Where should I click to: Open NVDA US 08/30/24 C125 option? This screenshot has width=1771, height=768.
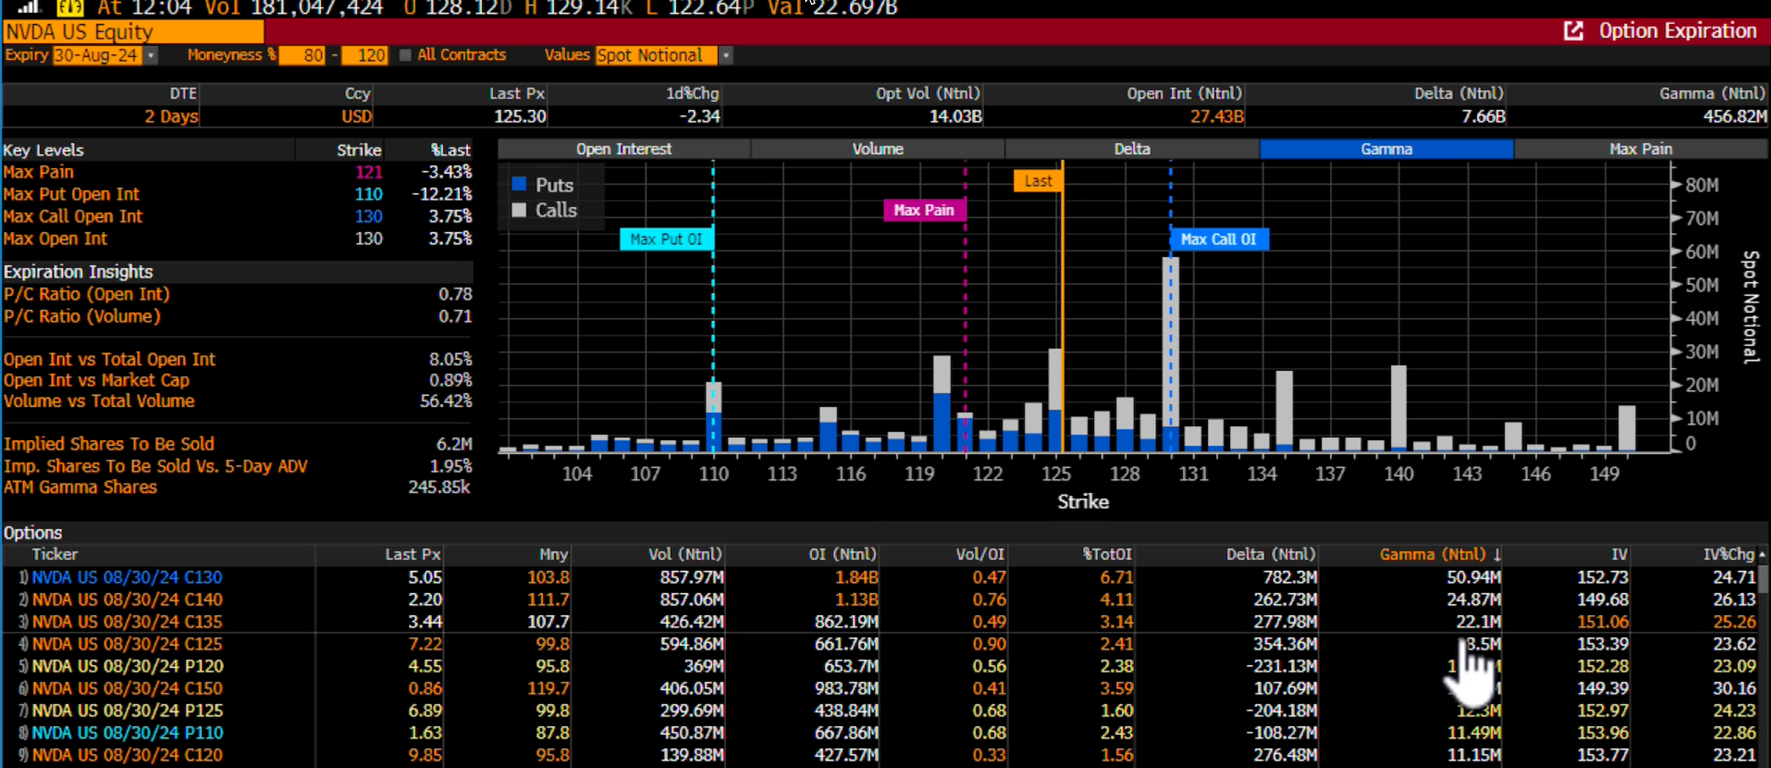[127, 644]
